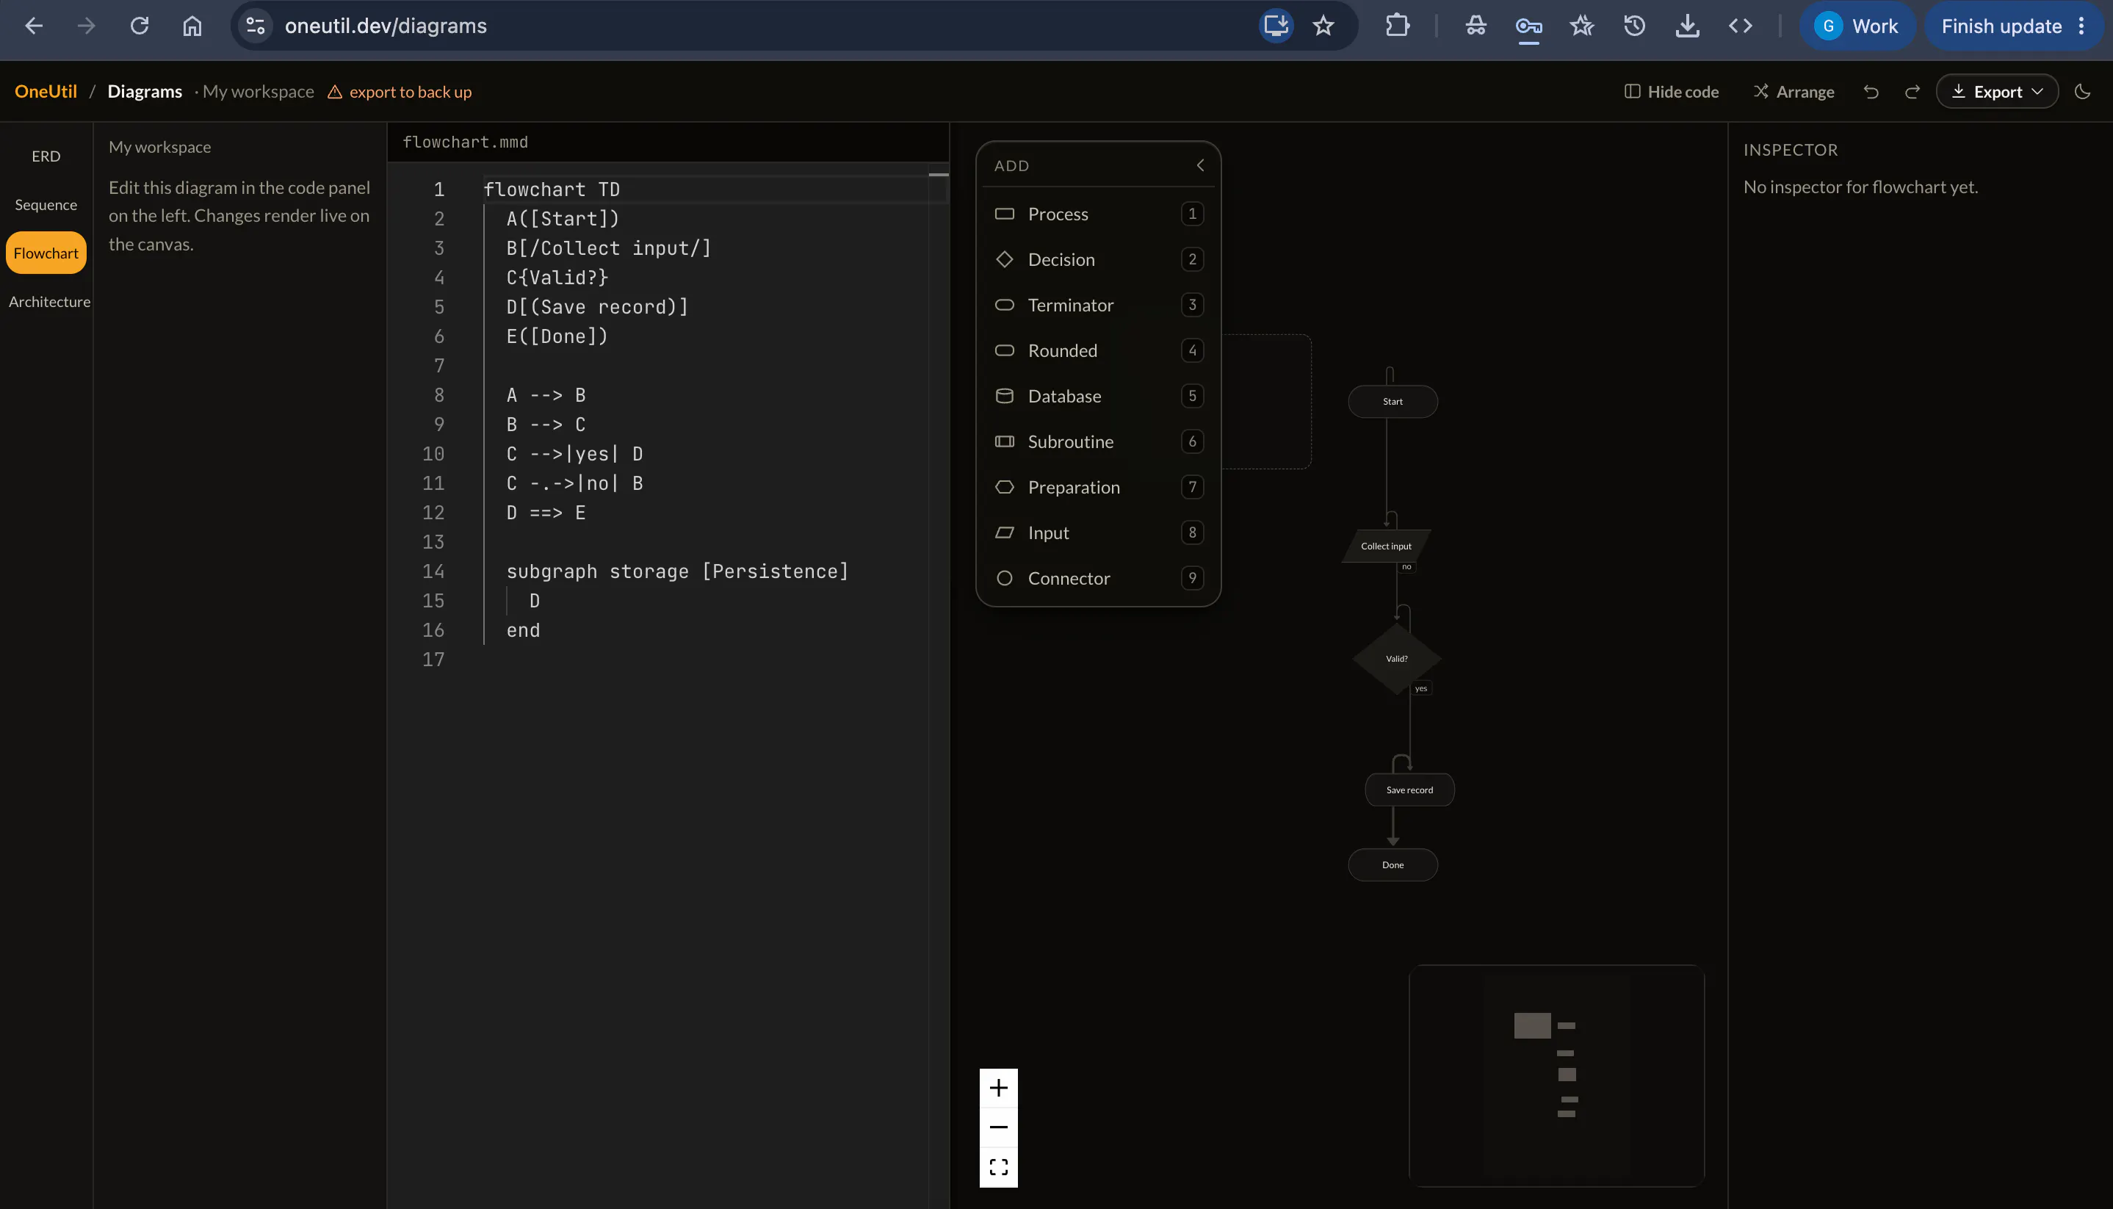Click code line 'C{Valid?}'
Viewport: 2113px width, 1209px height.
click(x=557, y=278)
